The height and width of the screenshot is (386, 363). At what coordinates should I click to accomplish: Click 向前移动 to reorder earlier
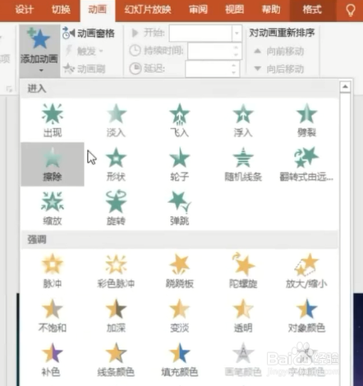[x=278, y=51]
